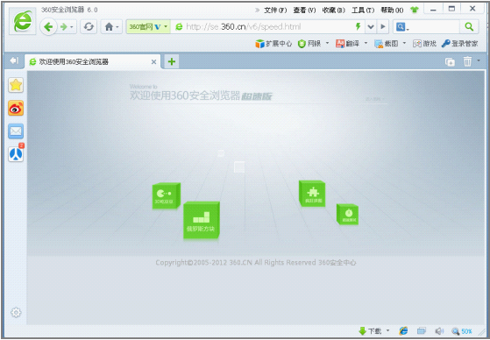Expand the address bar history dropdown chevron
490x340 pixels.
[371, 27]
